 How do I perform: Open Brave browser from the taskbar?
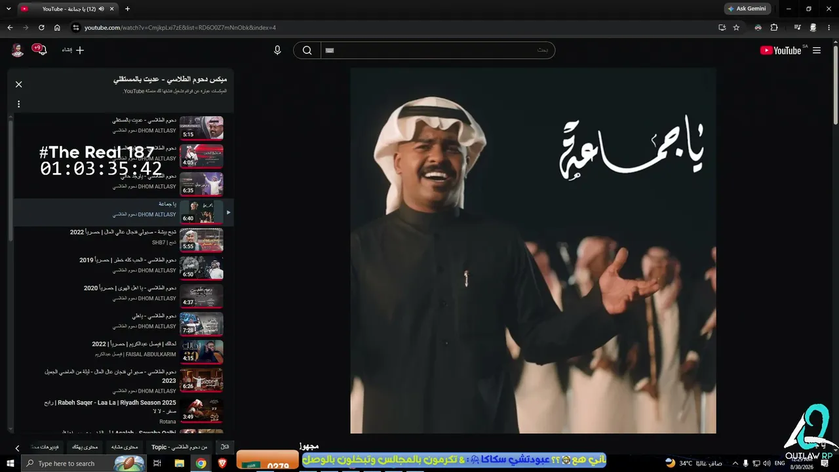pyautogui.click(x=222, y=463)
